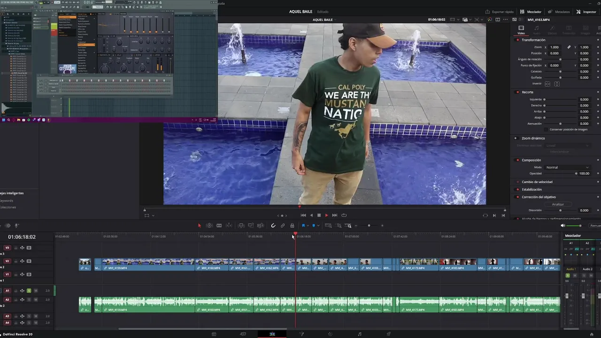Toggle loop playback icon

pyautogui.click(x=344, y=215)
